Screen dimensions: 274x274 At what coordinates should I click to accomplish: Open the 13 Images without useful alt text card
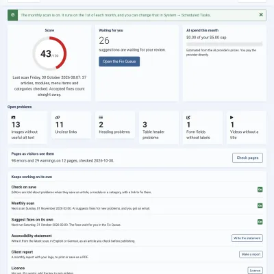[27, 127]
